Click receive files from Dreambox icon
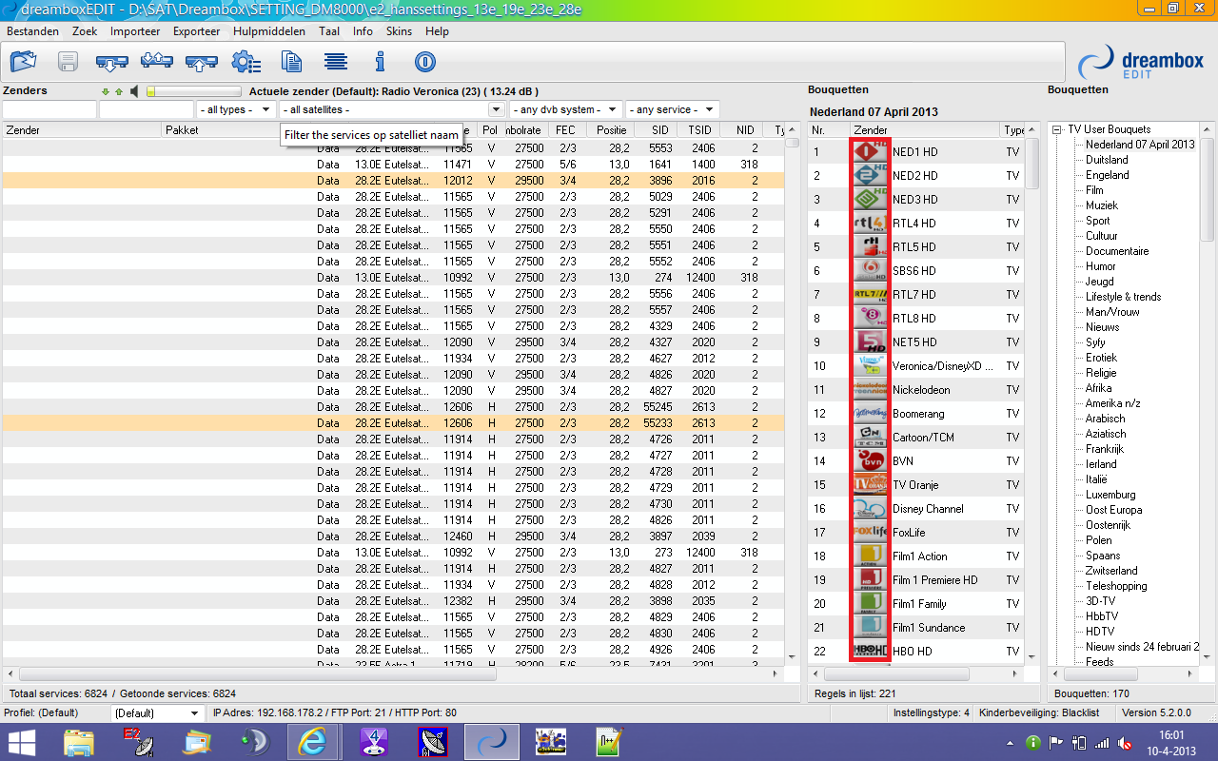The image size is (1218, 761). point(111,63)
